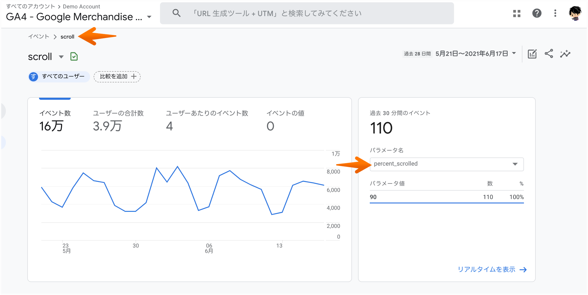Open the scroll event name dropdown arrow
Viewport: 588px width, 295px height.
tap(61, 57)
